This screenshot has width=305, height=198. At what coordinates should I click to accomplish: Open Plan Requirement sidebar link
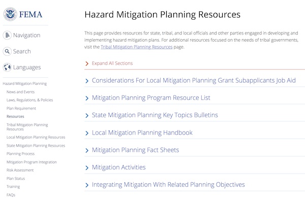[x=21, y=108]
